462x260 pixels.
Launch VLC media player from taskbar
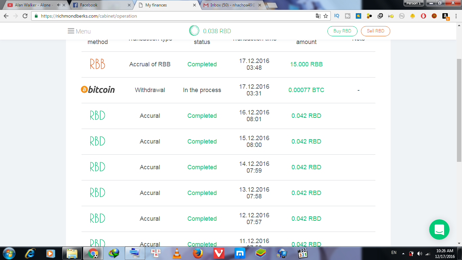coord(177,253)
